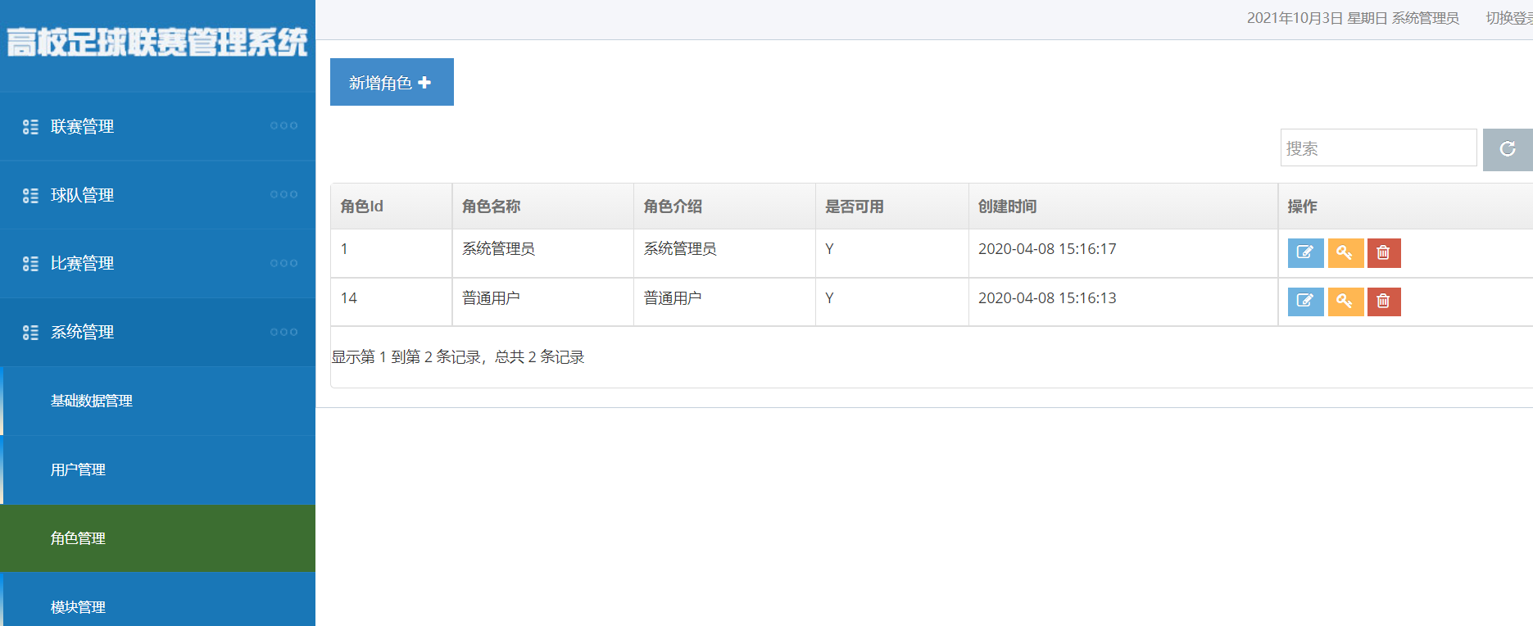Open 模块管理 submenu item
The height and width of the screenshot is (626, 1533).
coord(159,604)
